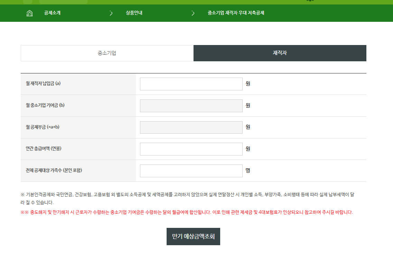Expand the chevron after 공제소개
The height and width of the screenshot is (258, 393).
[111, 13]
